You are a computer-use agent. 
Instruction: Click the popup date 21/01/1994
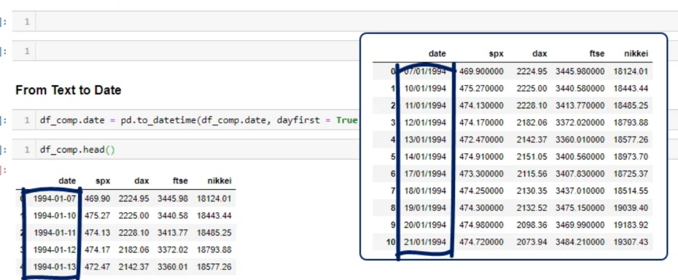click(425, 242)
